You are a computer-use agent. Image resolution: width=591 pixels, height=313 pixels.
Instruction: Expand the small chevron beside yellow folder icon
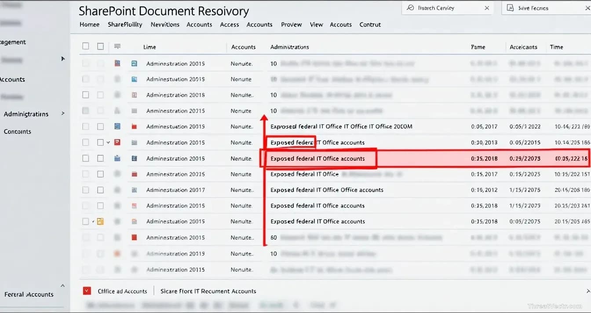click(93, 222)
